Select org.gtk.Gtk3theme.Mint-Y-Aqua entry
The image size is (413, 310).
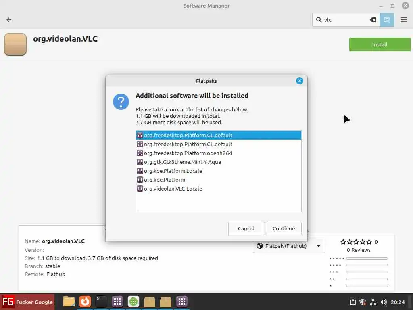(x=218, y=162)
